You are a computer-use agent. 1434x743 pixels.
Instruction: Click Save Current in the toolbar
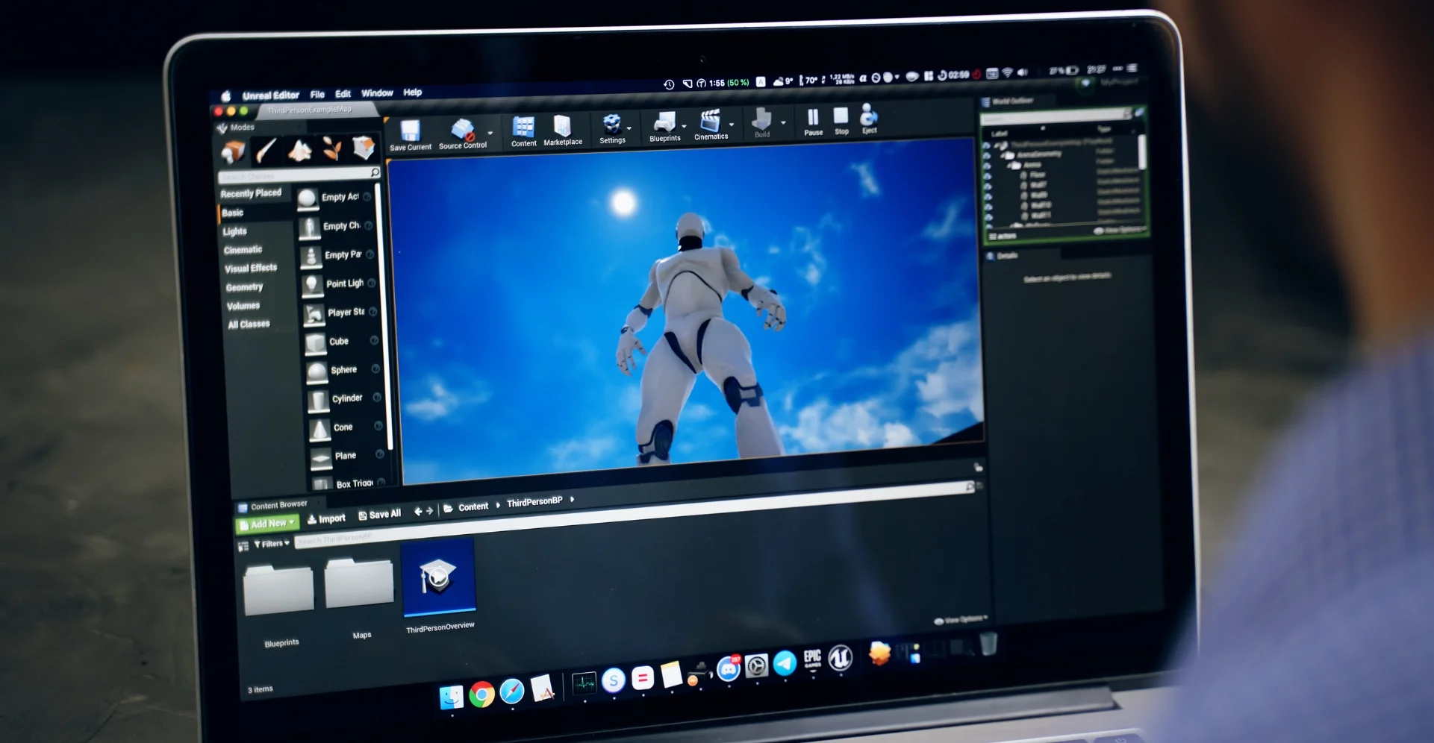[x=411, y=128]
